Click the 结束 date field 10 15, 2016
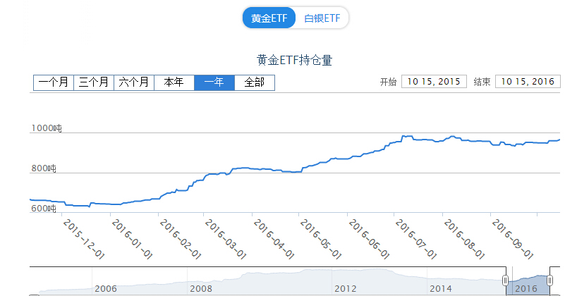Viewport: 565px width, 296px height. [528, 81]
